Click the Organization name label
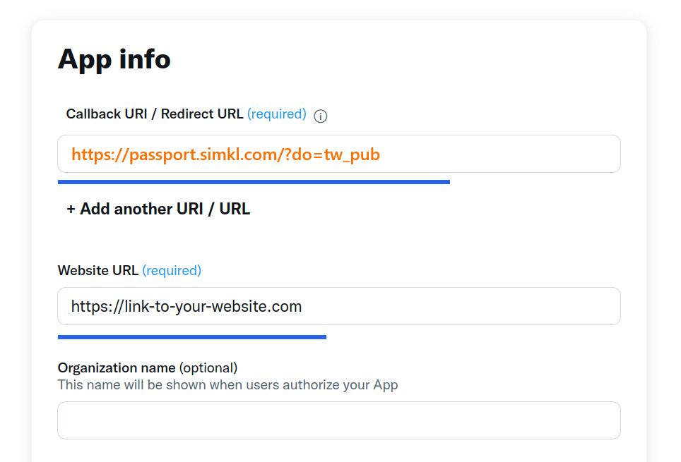681x462 pixels. 117,367
